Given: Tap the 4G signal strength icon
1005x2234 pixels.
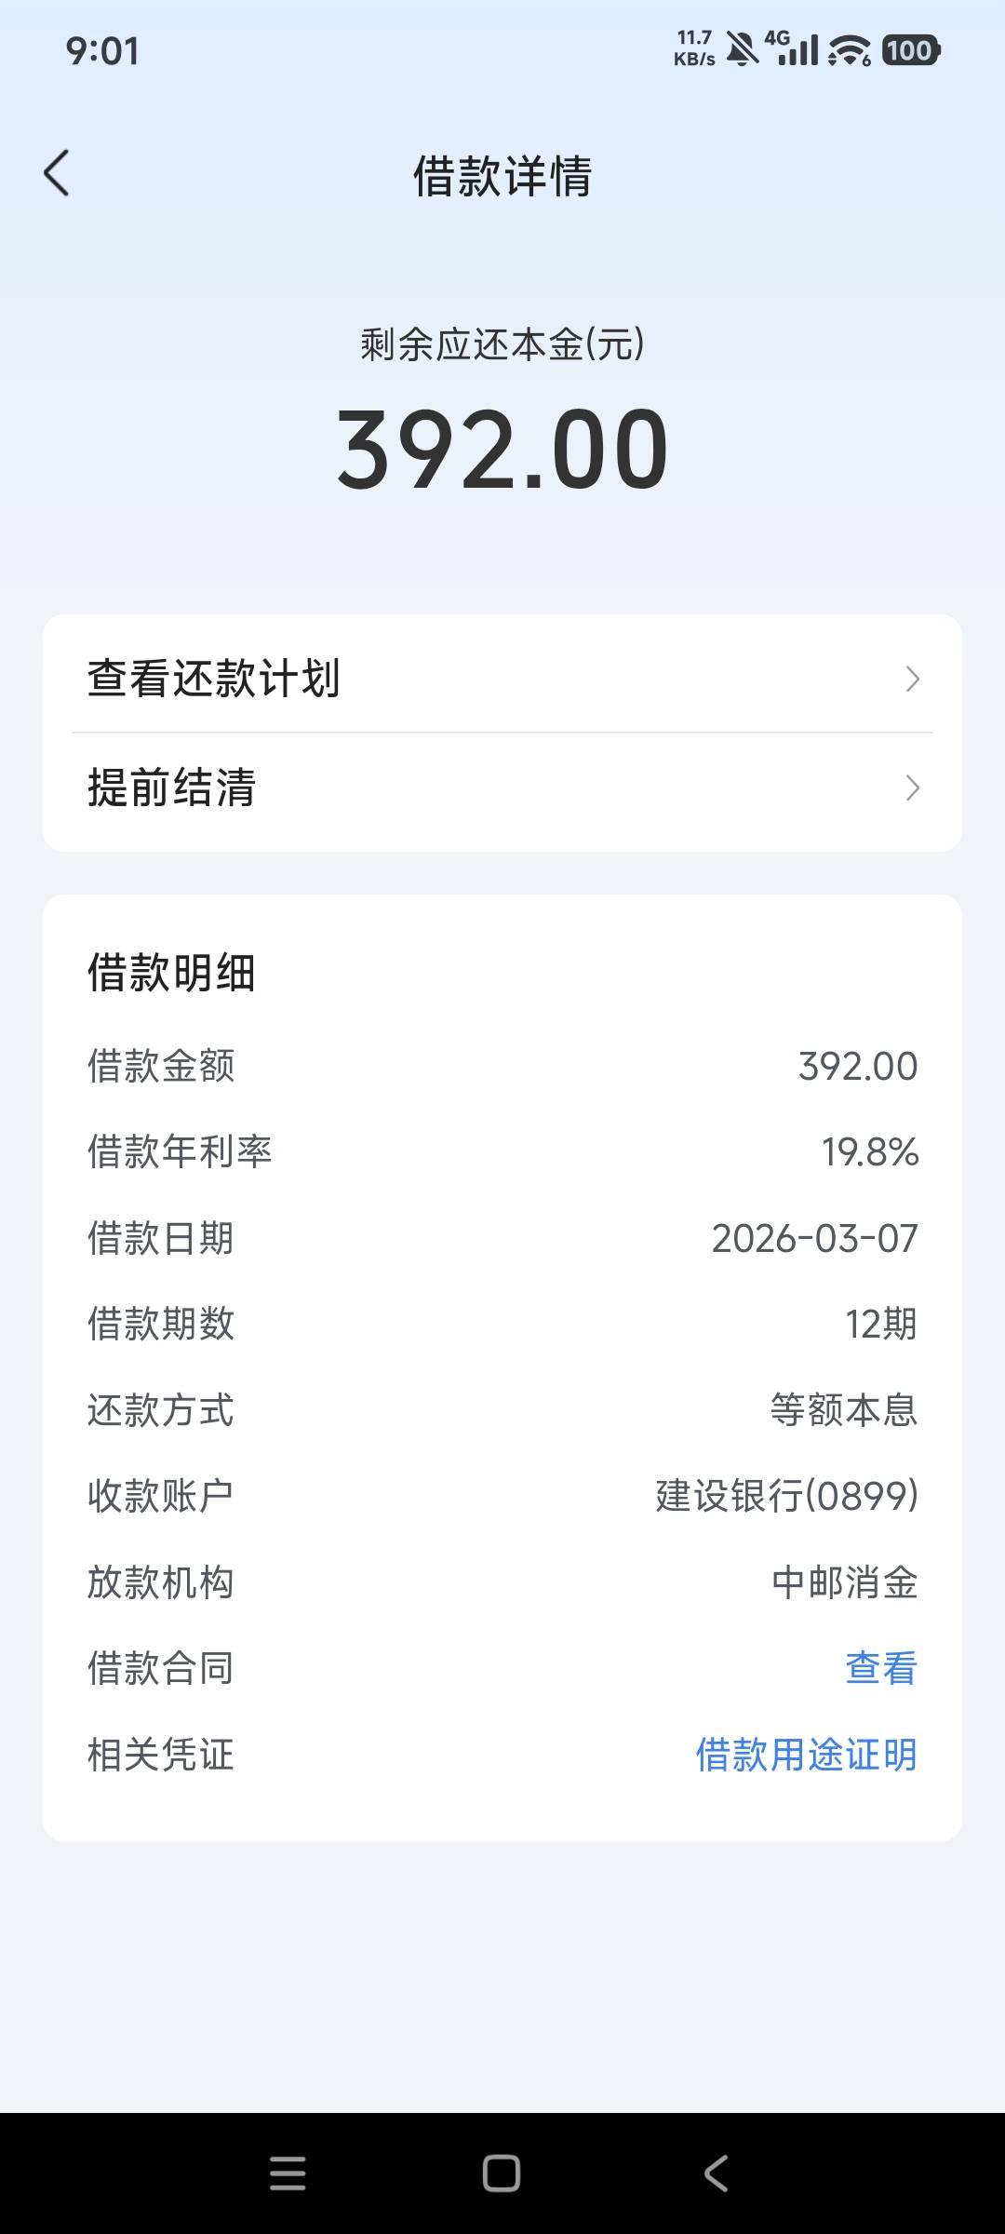Looking at the screenshot, I should coord(792,48).
